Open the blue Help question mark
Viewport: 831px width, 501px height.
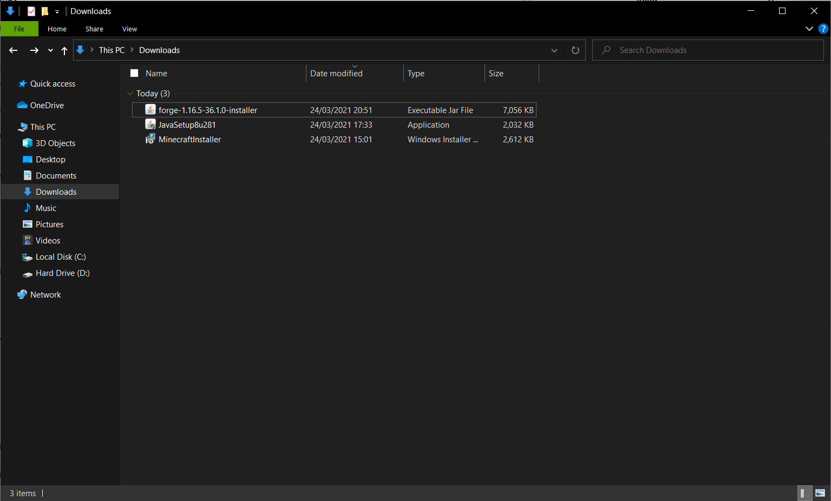(x=823, y=29)
